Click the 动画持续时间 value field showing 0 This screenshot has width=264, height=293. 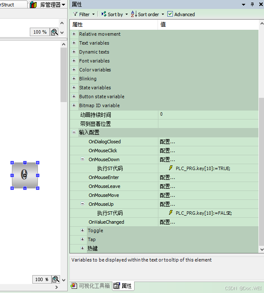coord(208,115)
